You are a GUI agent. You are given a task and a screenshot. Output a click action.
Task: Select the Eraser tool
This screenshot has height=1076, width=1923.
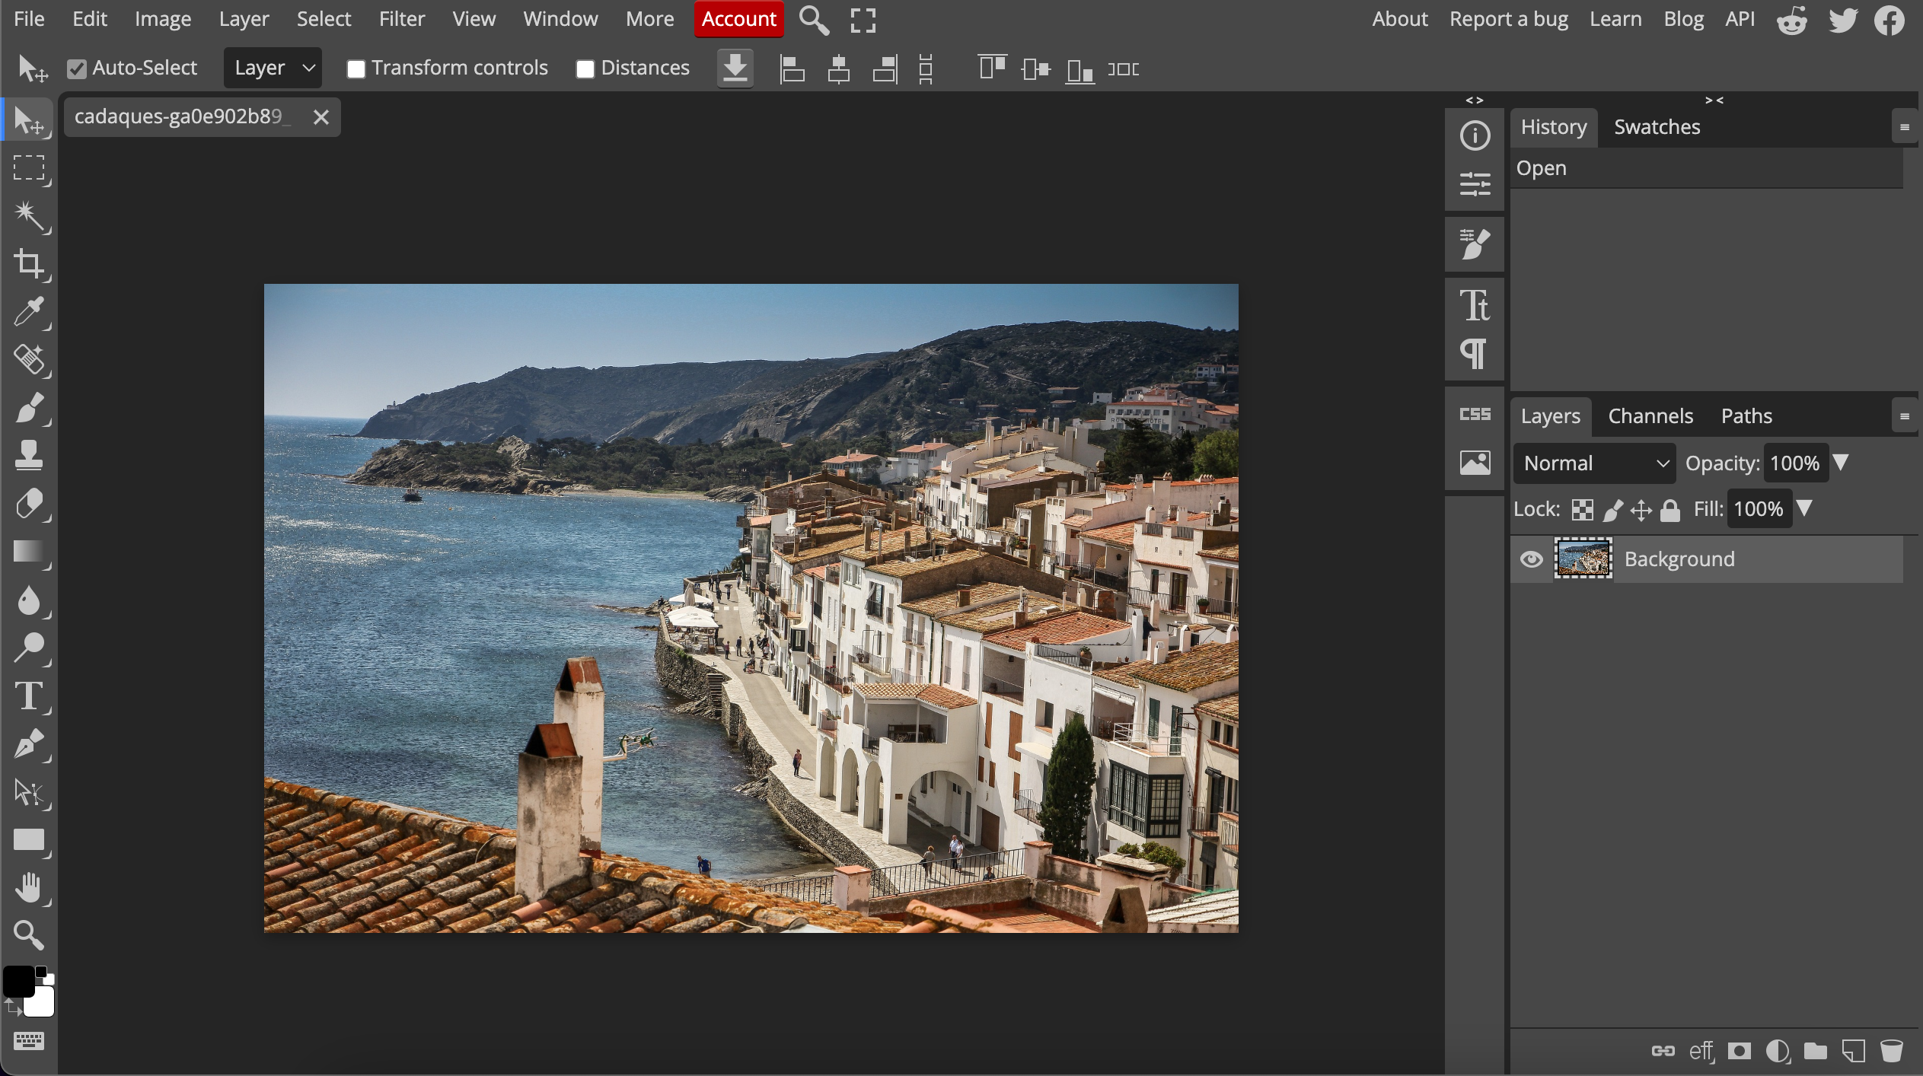[x=29, y=504]
